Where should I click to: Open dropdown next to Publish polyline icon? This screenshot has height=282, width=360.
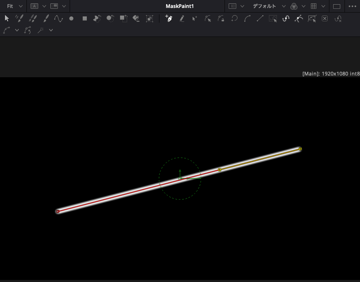[x=17, y=30]
